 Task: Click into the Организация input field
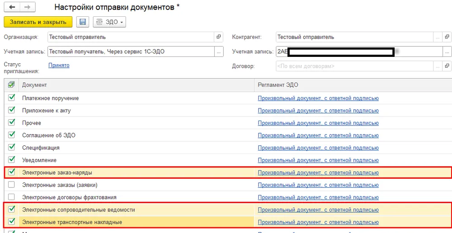131,37
